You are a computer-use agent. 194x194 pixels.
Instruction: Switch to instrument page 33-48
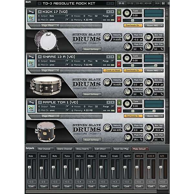[x=139, y=3]
